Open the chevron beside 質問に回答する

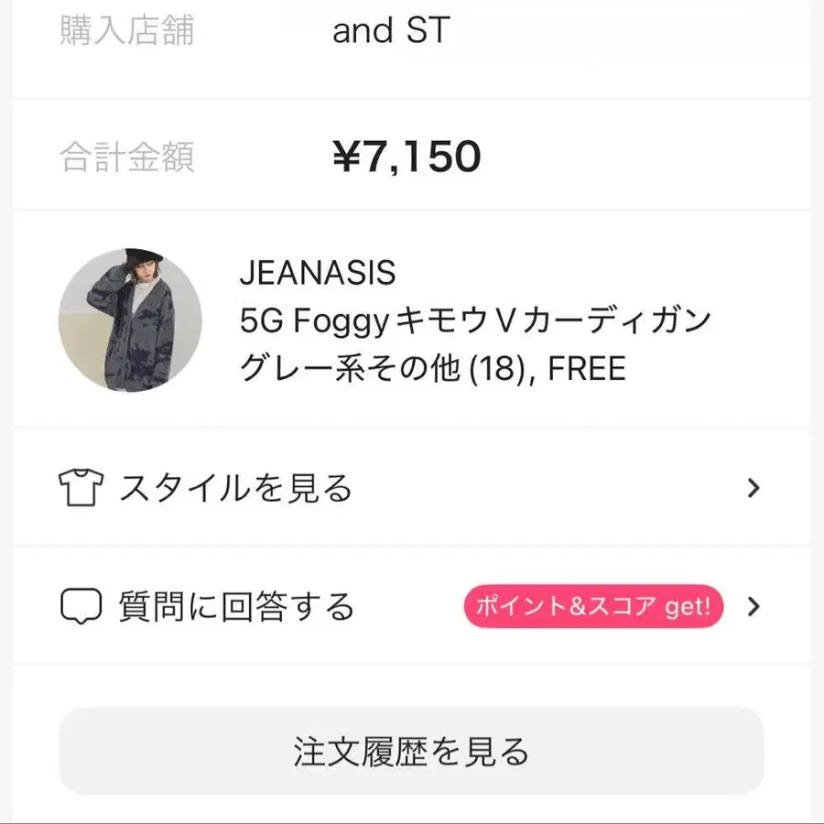click(x=753, y=606)
